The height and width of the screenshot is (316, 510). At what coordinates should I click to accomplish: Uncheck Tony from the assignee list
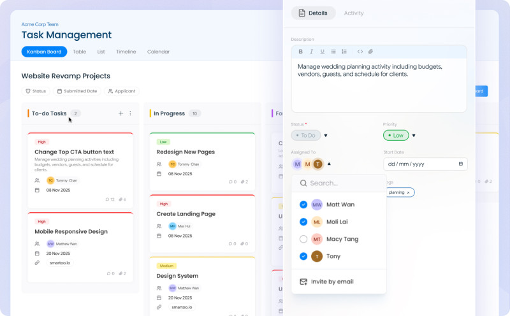pos(303,256)
